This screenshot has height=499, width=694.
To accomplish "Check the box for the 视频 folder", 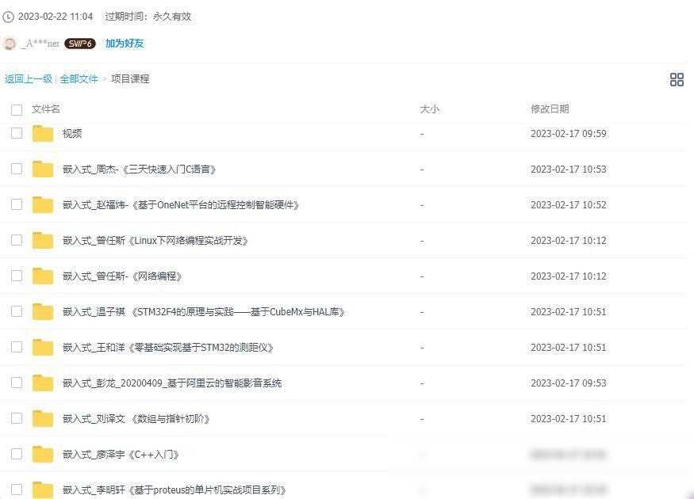I will (17, 133).
